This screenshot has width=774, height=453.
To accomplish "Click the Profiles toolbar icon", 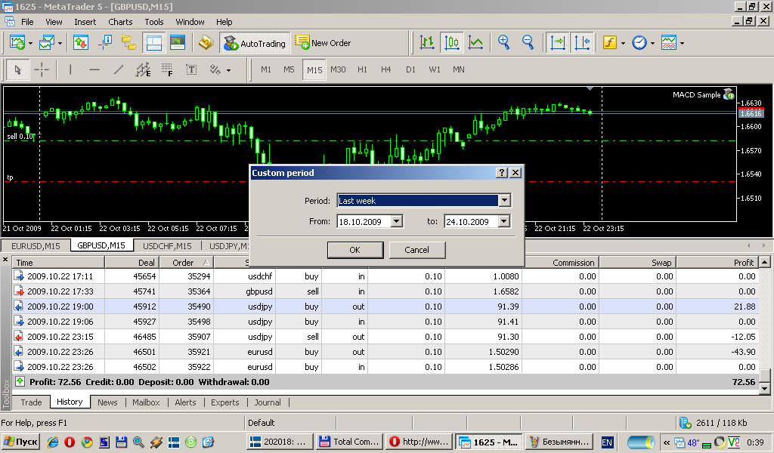I will tap(46, 43).
